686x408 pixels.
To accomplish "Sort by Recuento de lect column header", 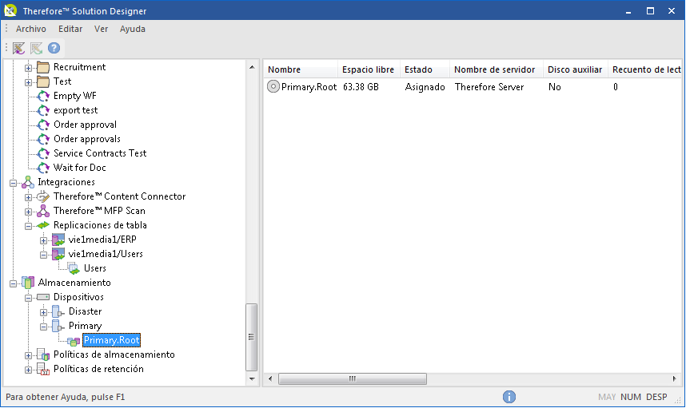I will (x=645, y=69).
